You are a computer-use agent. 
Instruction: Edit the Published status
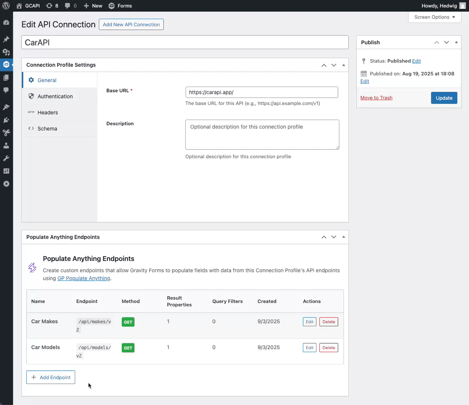(x=416, y=61)
